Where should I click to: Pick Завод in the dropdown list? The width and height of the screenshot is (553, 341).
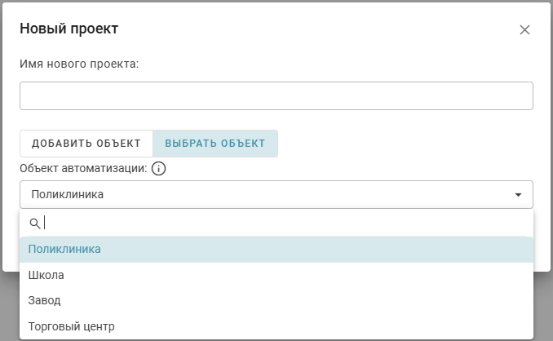click(x=45, y=301)
